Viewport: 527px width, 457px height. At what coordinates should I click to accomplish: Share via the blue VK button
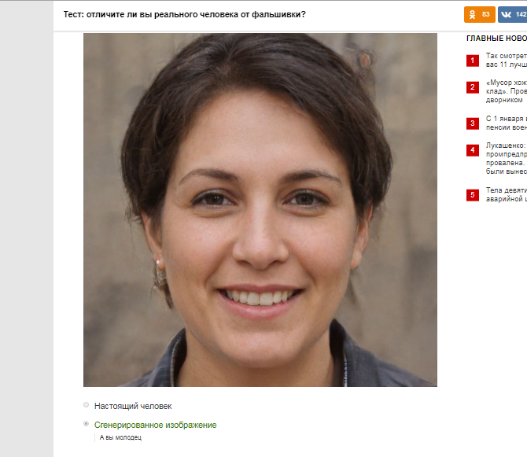click(x=512, y=14)
